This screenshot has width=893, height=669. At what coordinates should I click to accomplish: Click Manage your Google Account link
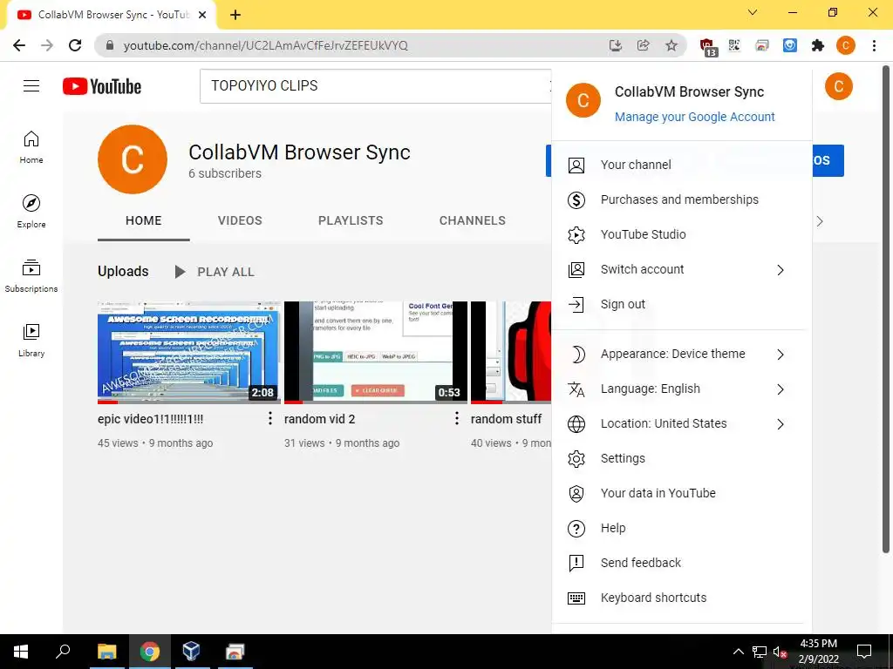tap(694, 118)
